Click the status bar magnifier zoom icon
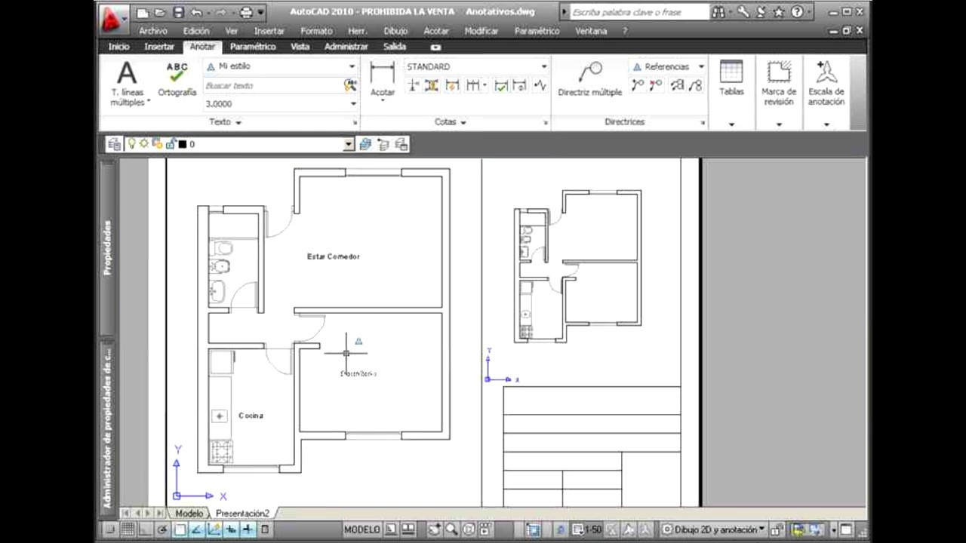The image size is (966, 543). (451, 529)
